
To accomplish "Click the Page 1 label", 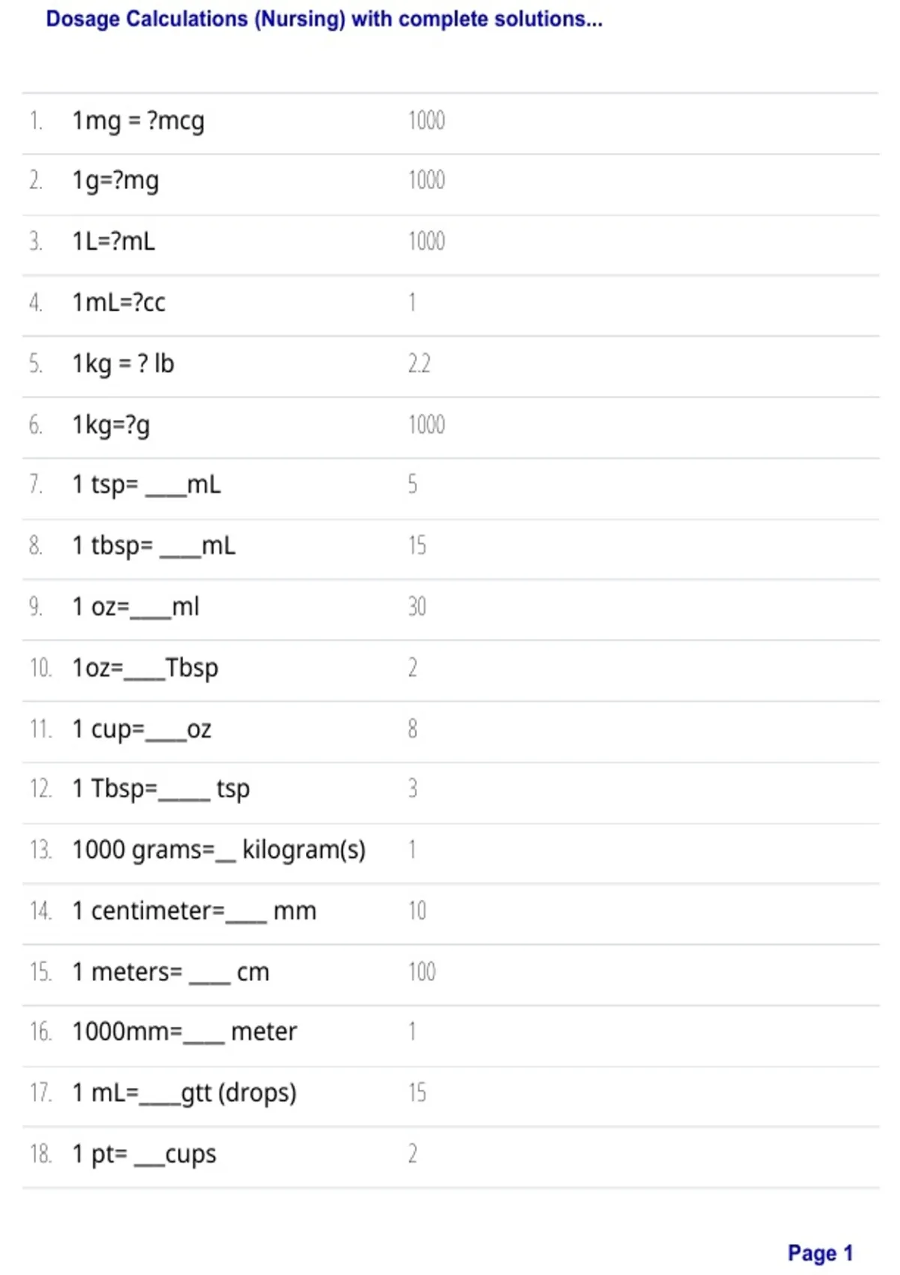I will pyautogui.click(x=820, y=1253).
